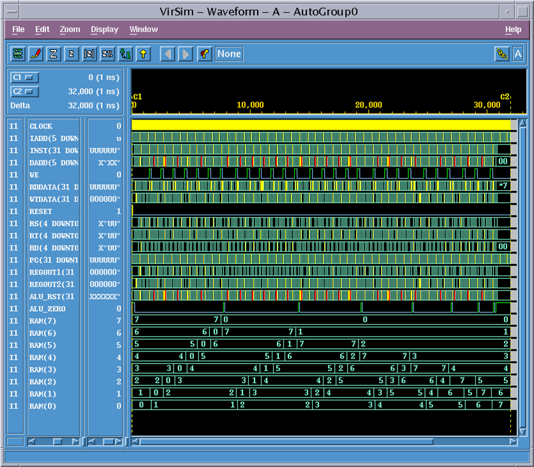Select the CLOCK signal name
This screenshot has width=534, height=467.
click(x=41, y=126)
